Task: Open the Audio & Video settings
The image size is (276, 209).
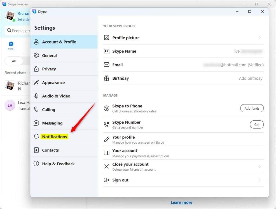Action: 64,96
